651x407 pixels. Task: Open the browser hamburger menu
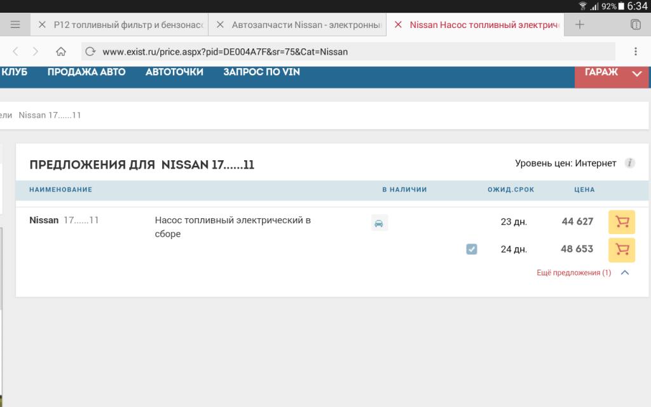pyautogui.click(x=15, y=25)
